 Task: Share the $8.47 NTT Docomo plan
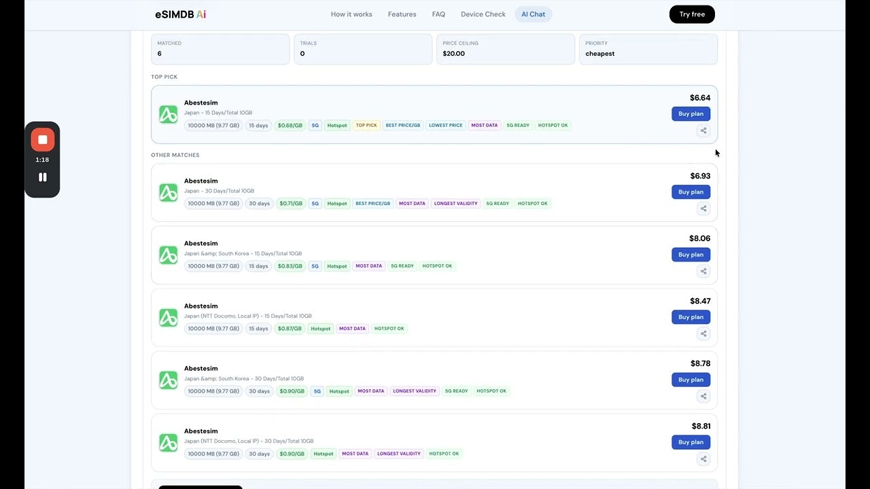tap(703, 333)
